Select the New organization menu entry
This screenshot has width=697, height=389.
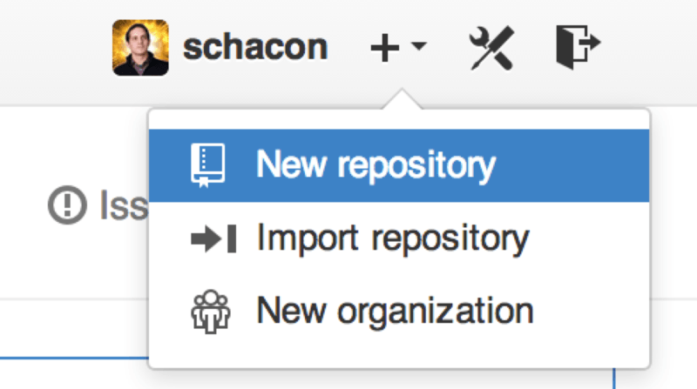394,311
